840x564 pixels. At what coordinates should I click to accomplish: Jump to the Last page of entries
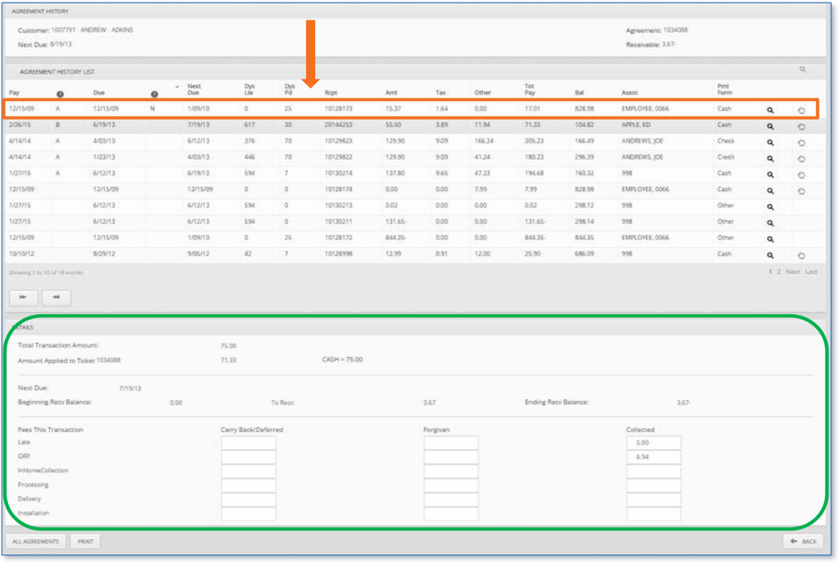point(810,271)
